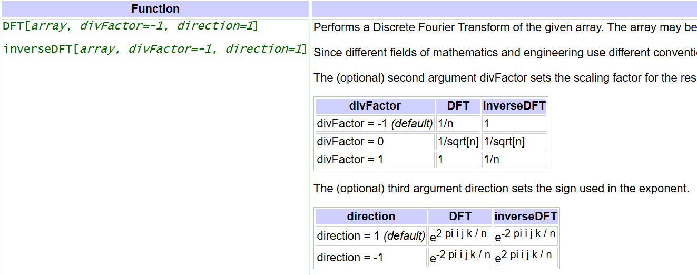Screen dimensions: 697x275
Task: Click DFT header in the divFactor table
Action: click(x=458, y=106)
